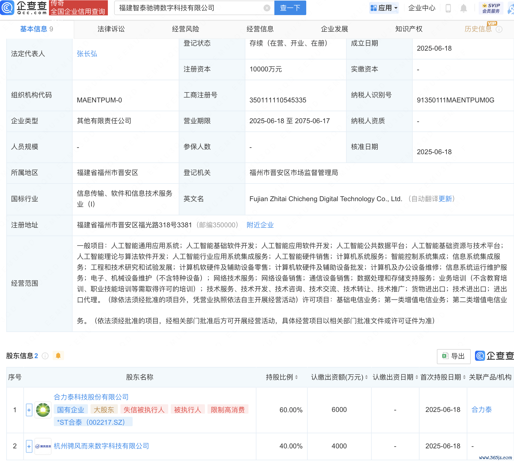Viewport: 514px width, 462px height.
Task: Click the 国有企业 tag
Action: tap(71, 410)
